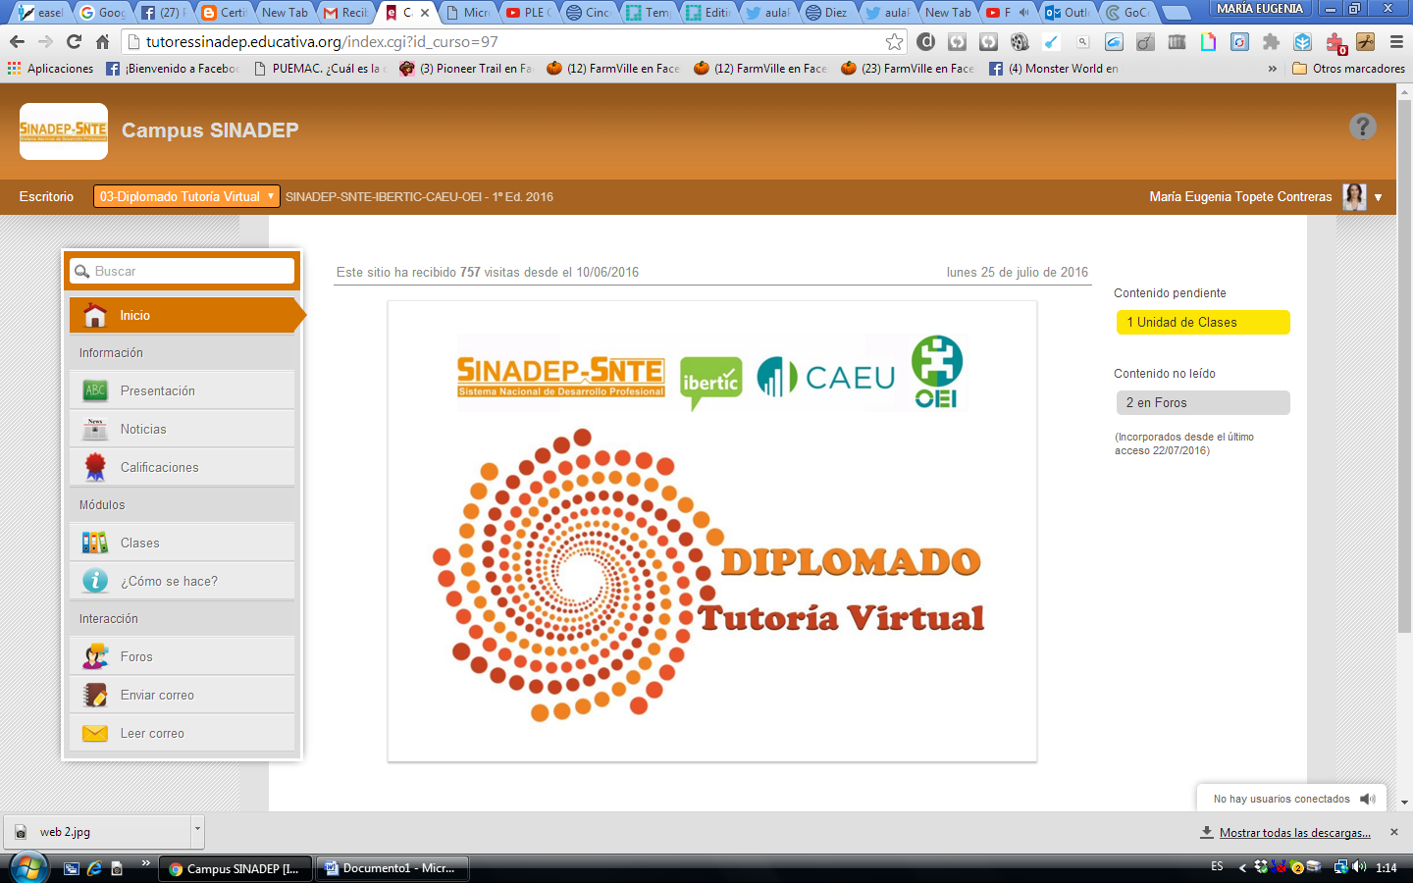
Task: Open the Aplicaciones bookmarks shortcut
Action: click(x=50, y=69)
